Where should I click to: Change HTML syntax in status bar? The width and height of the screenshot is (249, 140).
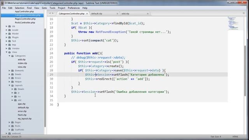click(x=235, y=136)
